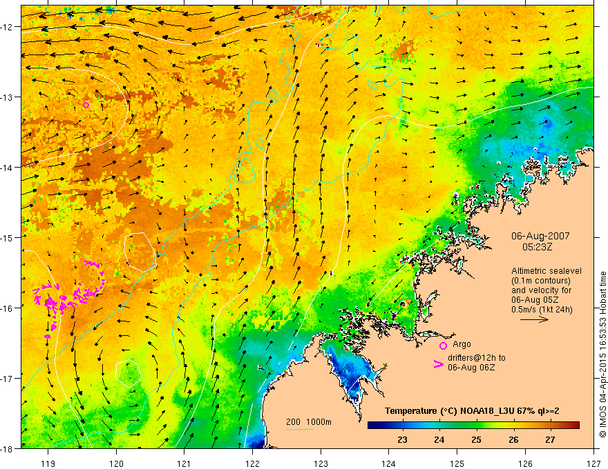Screen dimensions: 608x469
Task: Click the latitude axis label -13
Action: tap(8, 97)
